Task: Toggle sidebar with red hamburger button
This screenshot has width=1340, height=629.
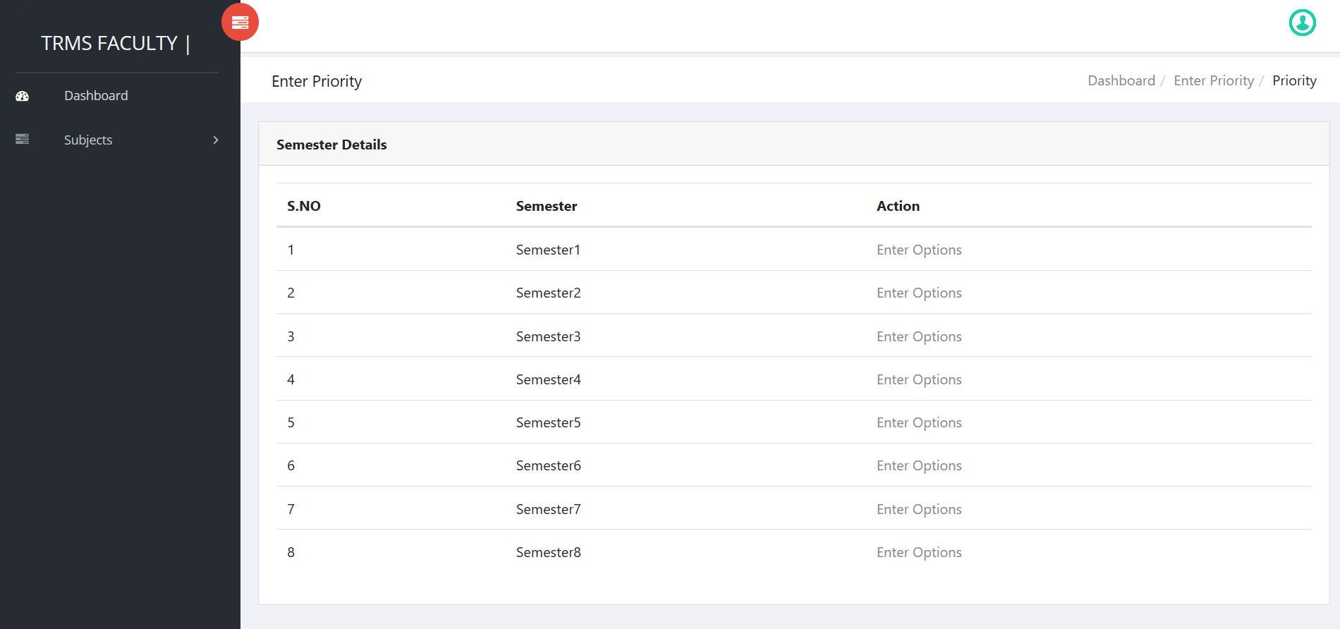Action: 240,23
